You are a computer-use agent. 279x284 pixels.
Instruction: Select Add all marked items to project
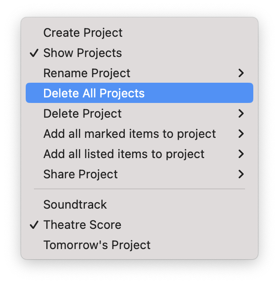coord(139,134)
